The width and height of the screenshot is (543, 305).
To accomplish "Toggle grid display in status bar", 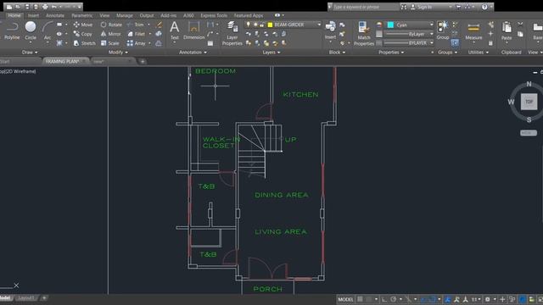I will click(x=360, y=299).
